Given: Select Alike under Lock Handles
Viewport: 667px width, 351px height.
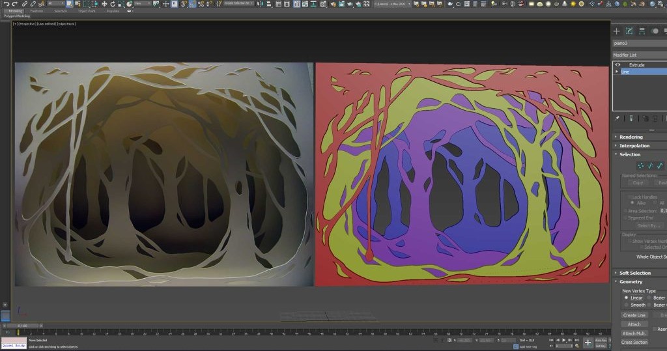Looking at the screenshot, I should click(x=632, y=203).
